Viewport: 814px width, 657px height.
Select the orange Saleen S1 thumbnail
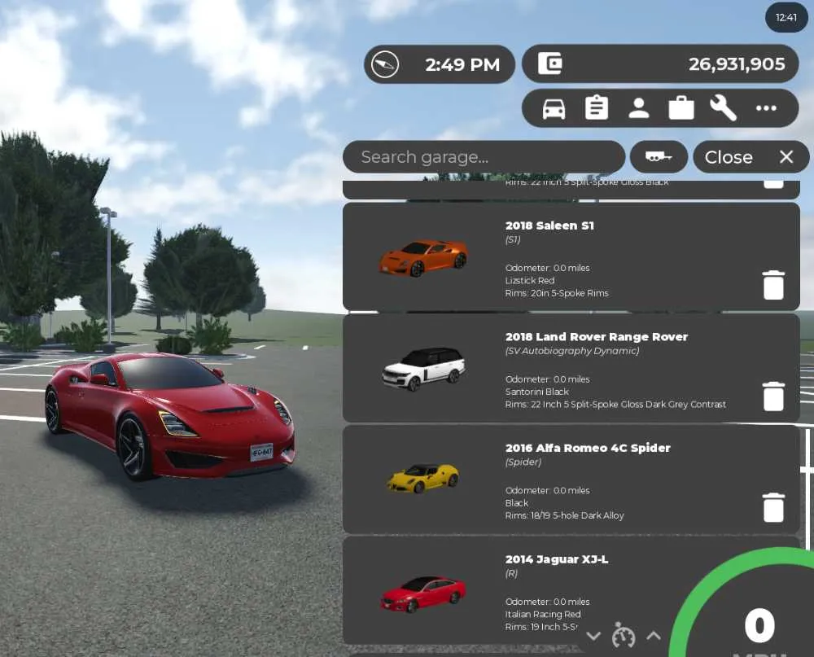click(x=422, y=257)
